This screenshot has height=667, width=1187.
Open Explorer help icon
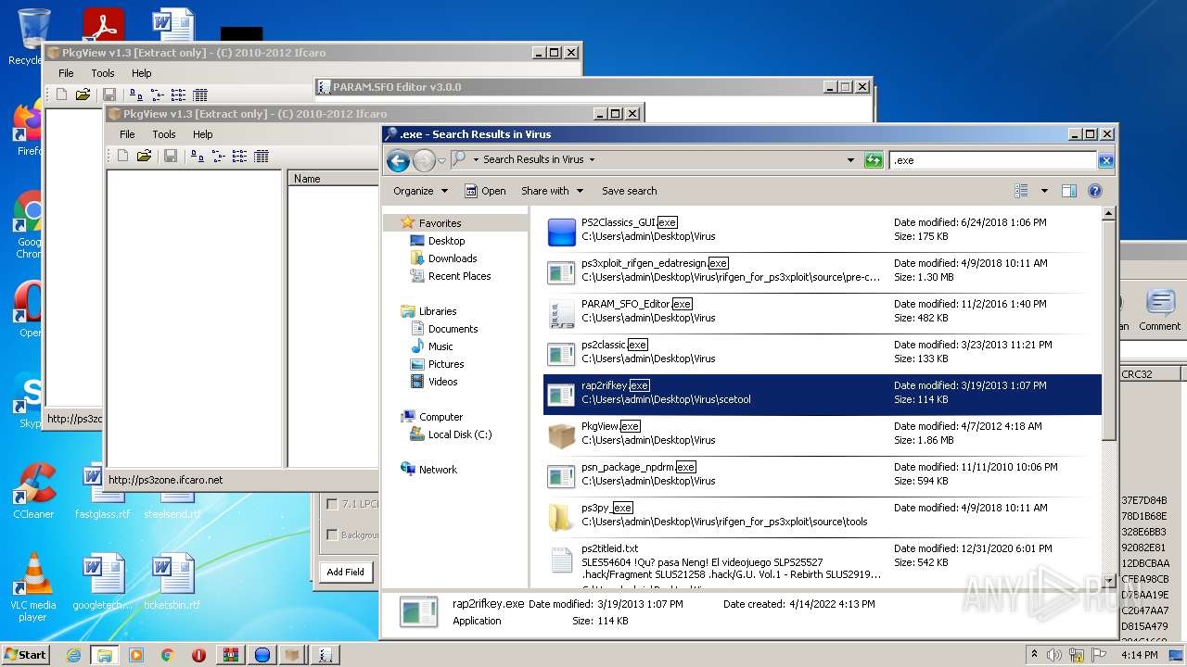tap(1094, 191)
